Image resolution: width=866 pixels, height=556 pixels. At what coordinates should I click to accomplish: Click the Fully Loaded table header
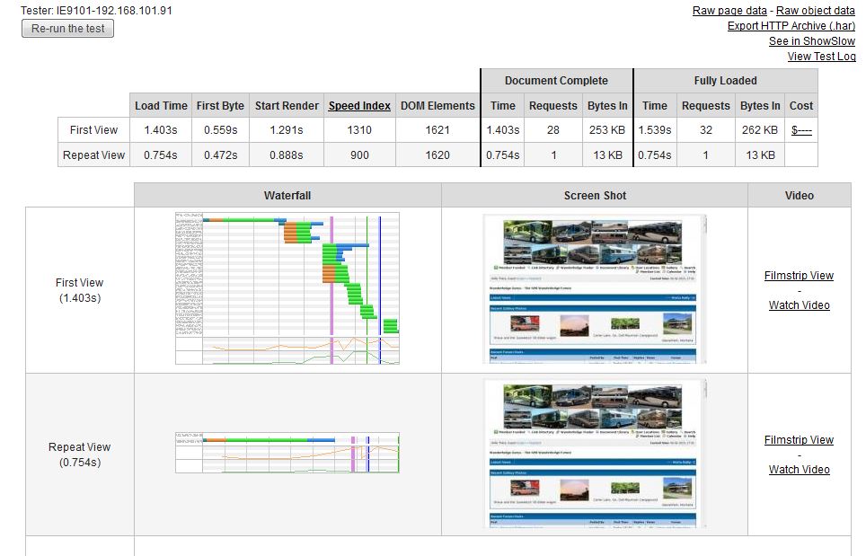point(725,81)
